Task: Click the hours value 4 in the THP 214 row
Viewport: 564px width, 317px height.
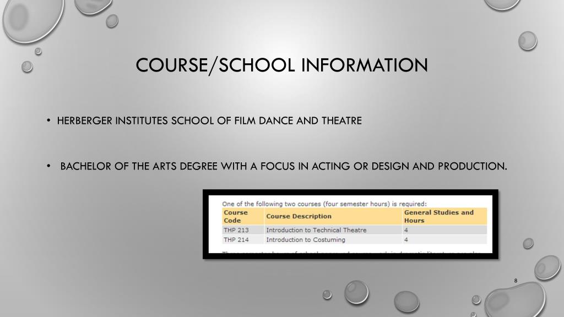Action: 444,240
